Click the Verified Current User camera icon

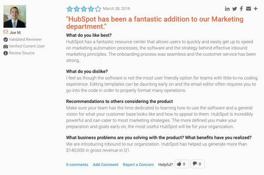pyautogui.click(x=6, y=47)
